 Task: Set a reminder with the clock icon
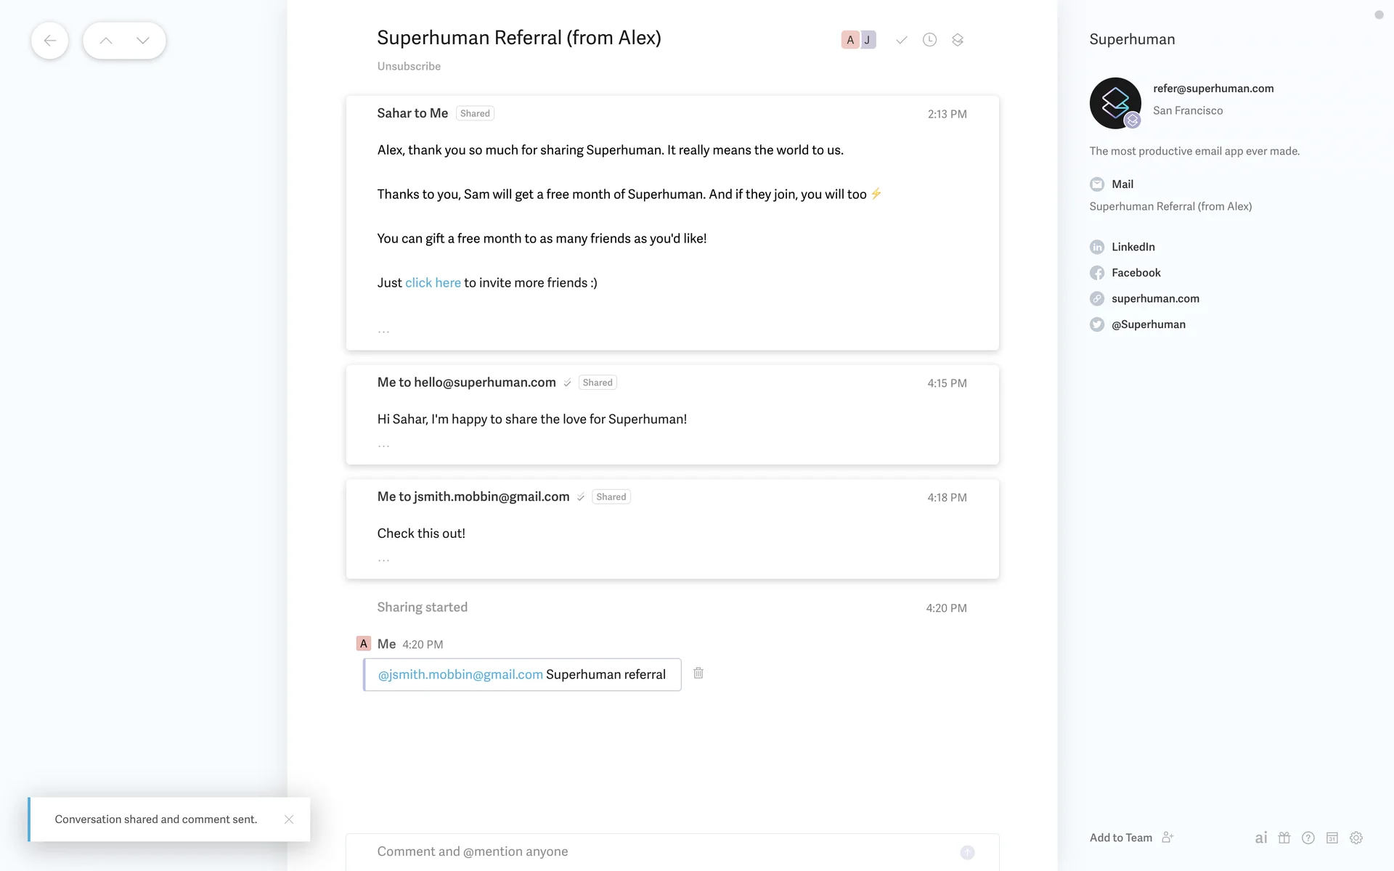tap(929, 40)
